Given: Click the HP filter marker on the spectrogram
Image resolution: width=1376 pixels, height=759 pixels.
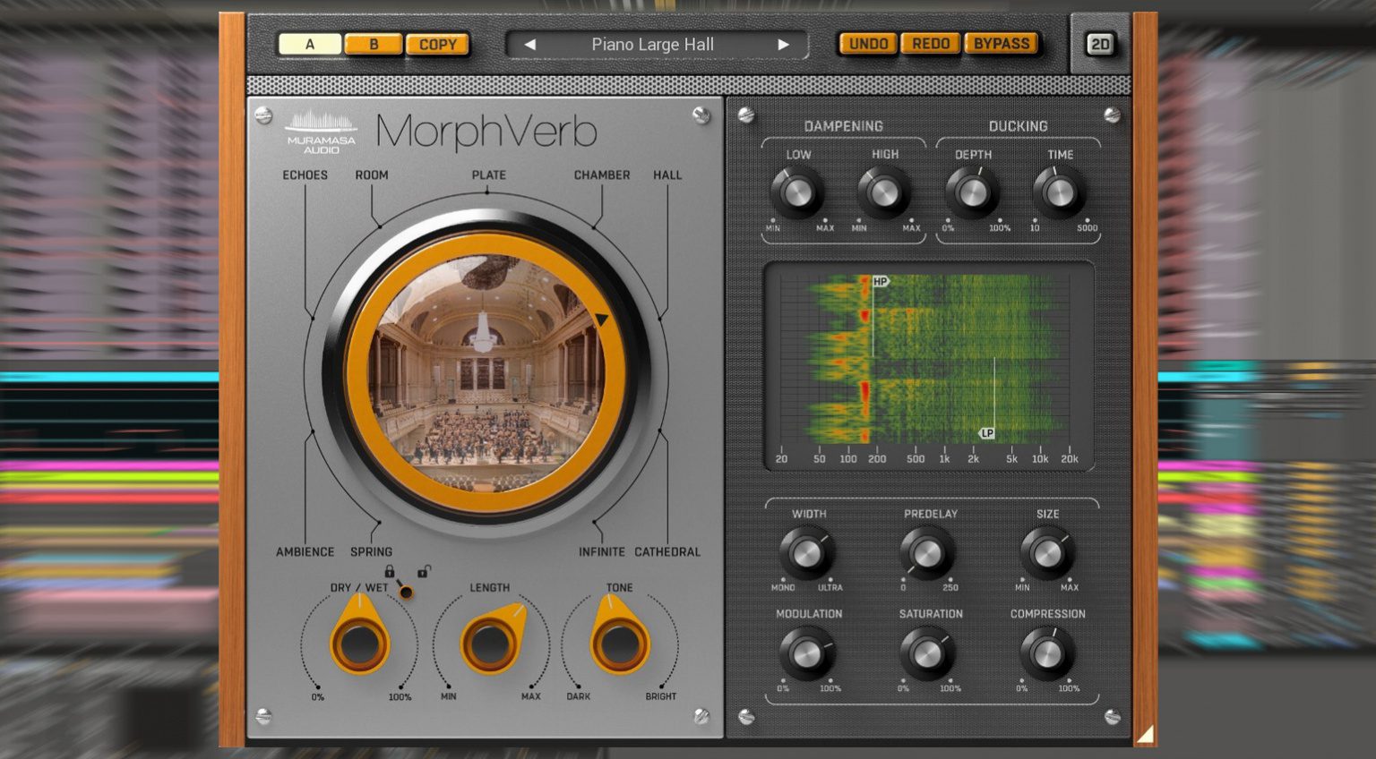Looking at the screenshot, I should point(879,280).
